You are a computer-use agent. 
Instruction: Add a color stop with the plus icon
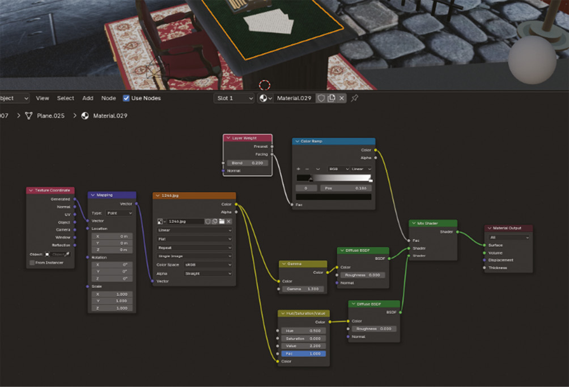[299, 169]
